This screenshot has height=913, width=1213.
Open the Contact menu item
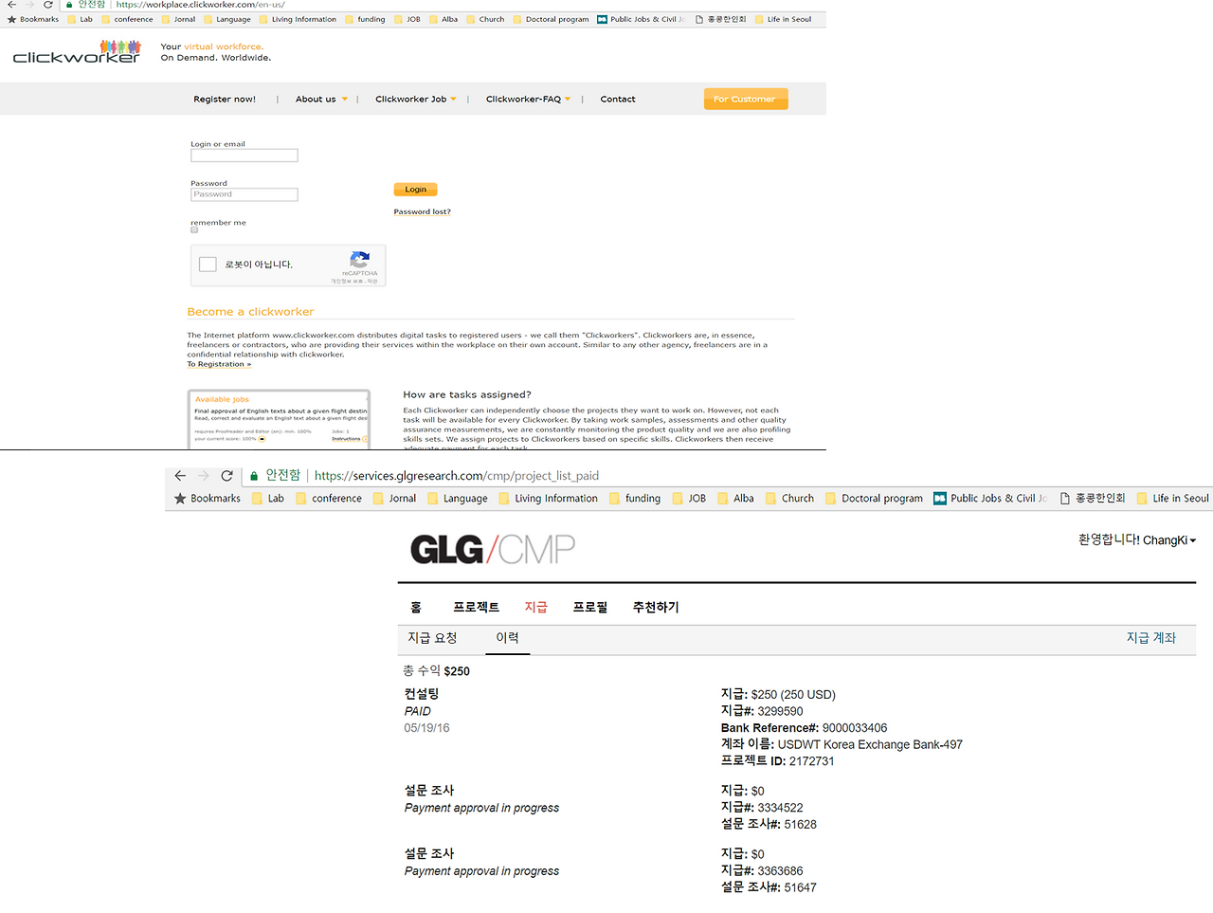point(618,99)
